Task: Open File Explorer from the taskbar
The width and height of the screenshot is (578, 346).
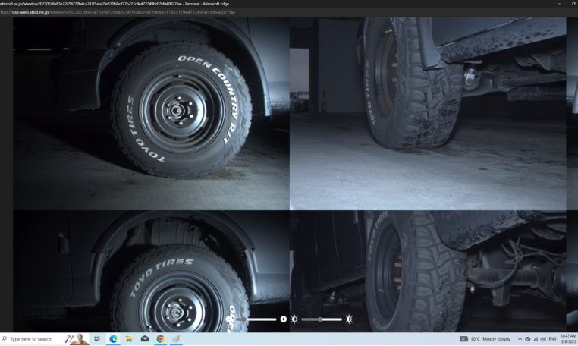Action: (x=129, y=339)
